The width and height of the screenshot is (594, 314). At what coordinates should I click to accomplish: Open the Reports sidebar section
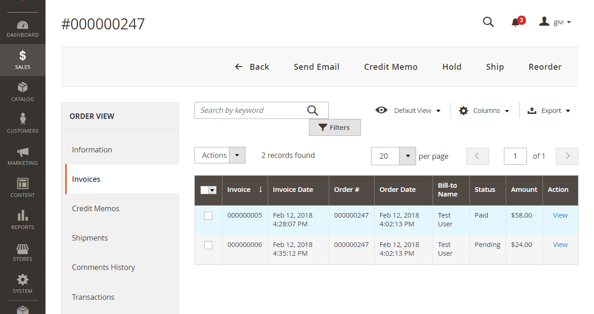(x=23, y=220)
